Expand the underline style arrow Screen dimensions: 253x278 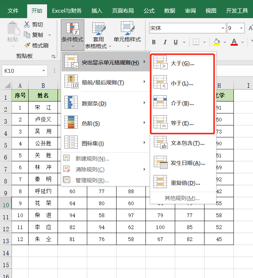(x=184, y=42)
